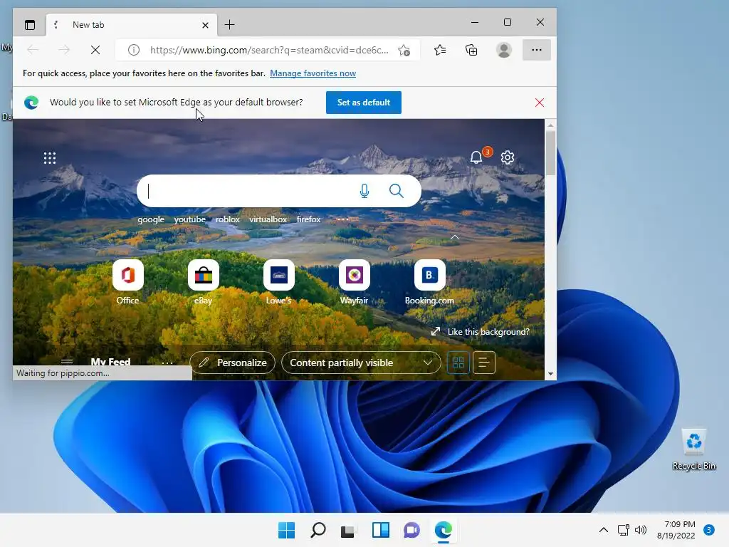Click scrollbar down arrow
Viewport: 729px width, 547px height.
(x=550, y=373)
